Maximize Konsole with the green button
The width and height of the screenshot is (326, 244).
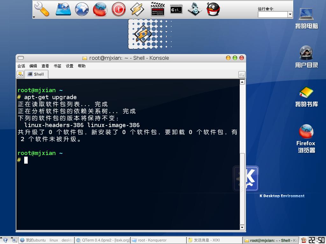235,58
